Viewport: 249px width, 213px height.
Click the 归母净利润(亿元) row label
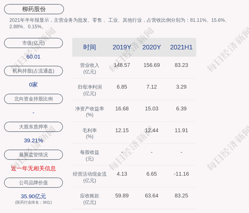(90, 90)
